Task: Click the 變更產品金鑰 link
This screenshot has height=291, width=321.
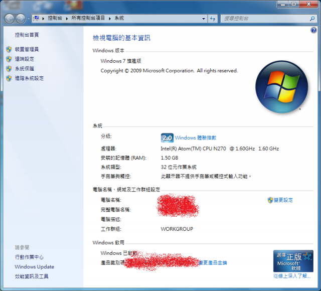Action: point(213,263)
